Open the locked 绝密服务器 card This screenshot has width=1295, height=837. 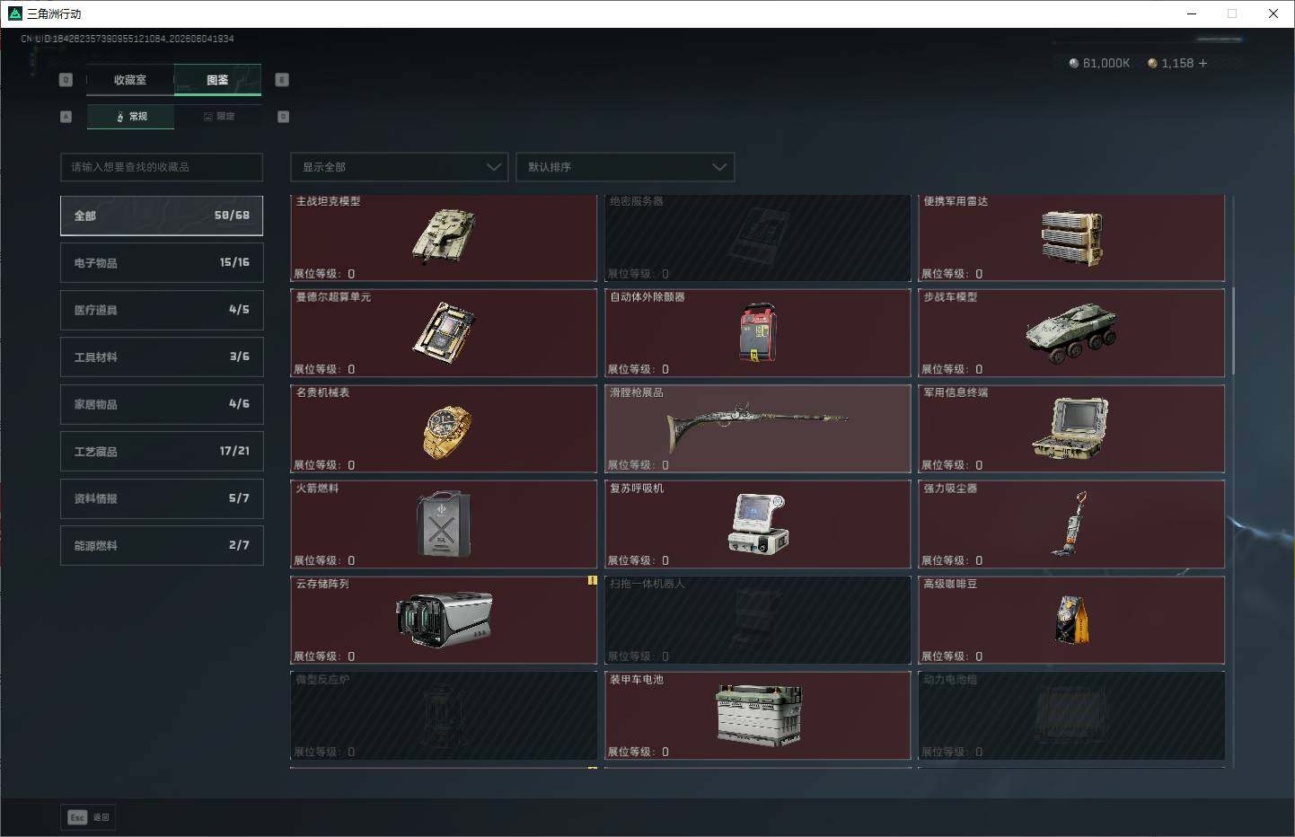click(x=758, y=238)
